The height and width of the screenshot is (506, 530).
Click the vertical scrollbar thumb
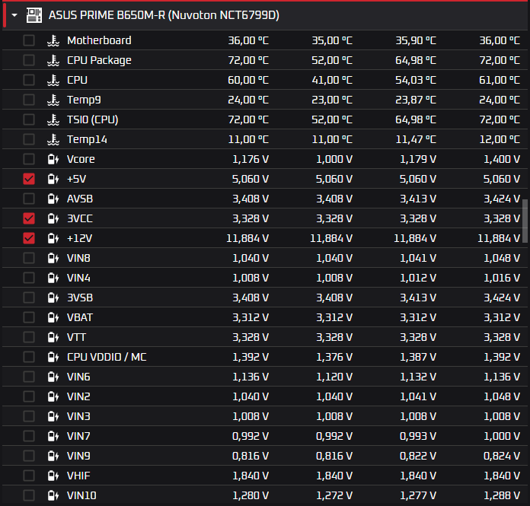[525, 221]
